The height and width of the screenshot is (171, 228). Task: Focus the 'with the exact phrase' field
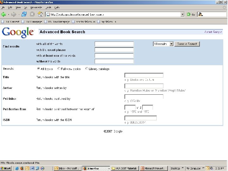pos(114,50)
